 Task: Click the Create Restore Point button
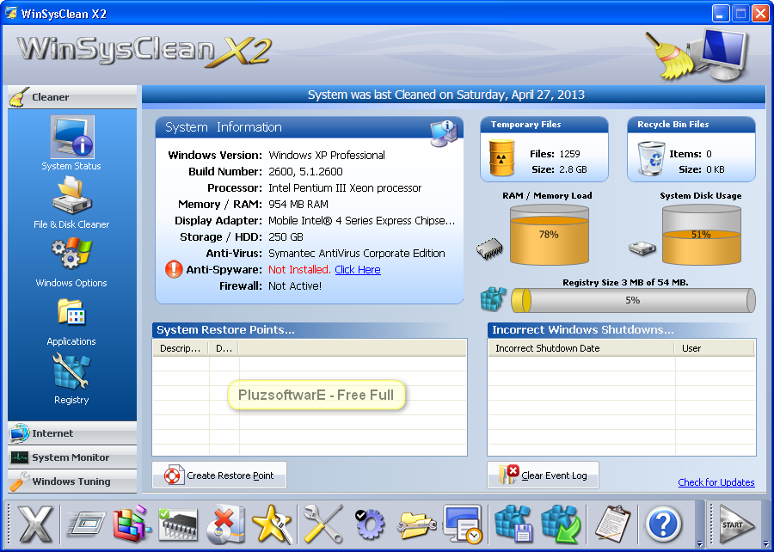[x=219, y=475]
